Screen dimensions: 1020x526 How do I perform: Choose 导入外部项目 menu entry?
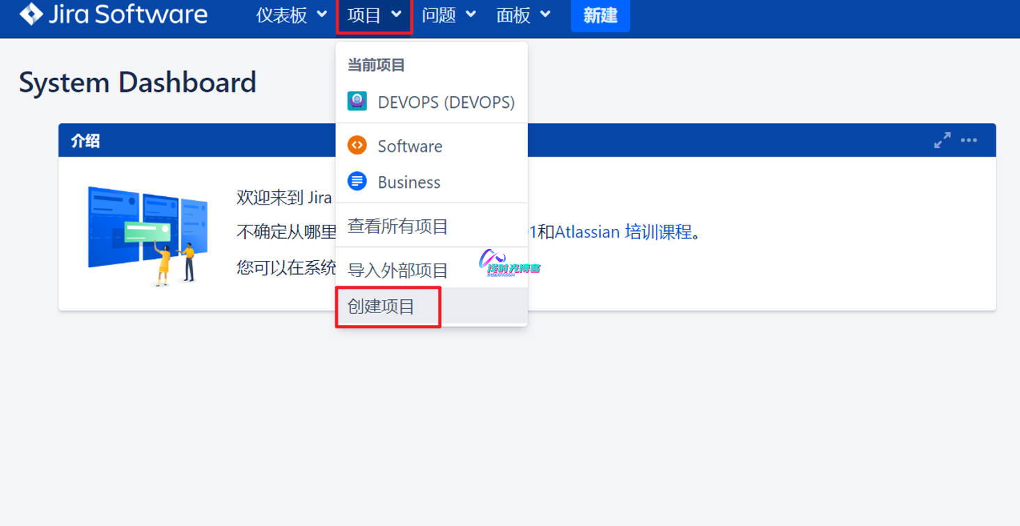(398, 270)
